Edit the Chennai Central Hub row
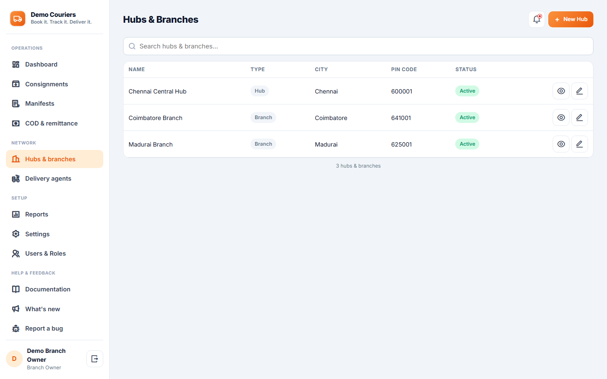Screen dimensions: 607x379 coord(580,91)
